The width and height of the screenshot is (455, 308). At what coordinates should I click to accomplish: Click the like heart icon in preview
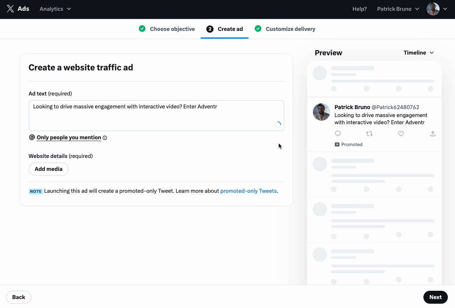[401, 134]
